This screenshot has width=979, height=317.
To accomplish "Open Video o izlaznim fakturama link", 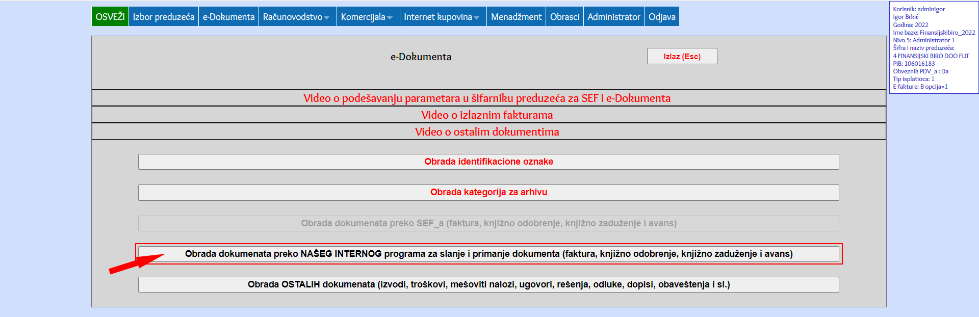I will 487,115.
